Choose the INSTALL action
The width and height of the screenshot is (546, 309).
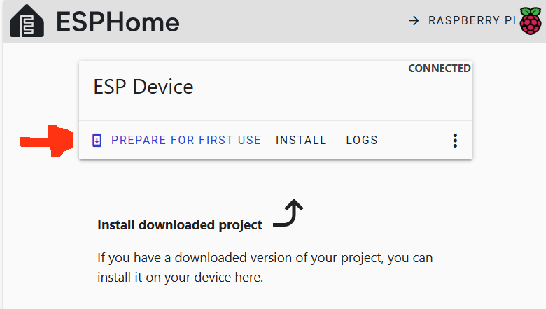pyautogui.click(x=301, y=140)
